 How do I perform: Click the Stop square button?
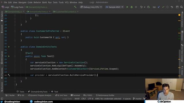(136, 7)
